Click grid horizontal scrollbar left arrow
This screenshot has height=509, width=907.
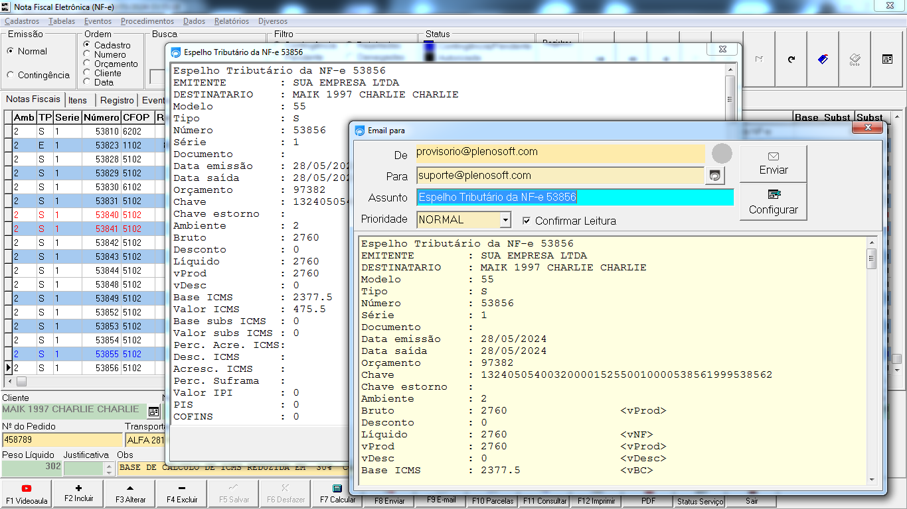coord(9,382)
